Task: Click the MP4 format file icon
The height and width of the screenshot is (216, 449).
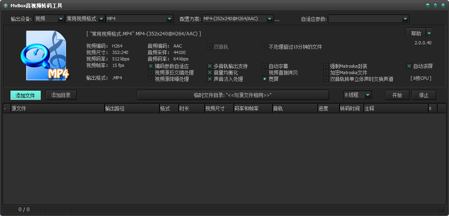Action: [x=45, y=56]
